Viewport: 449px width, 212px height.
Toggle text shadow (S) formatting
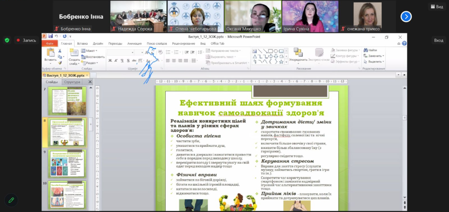click(x=128, y=61)
